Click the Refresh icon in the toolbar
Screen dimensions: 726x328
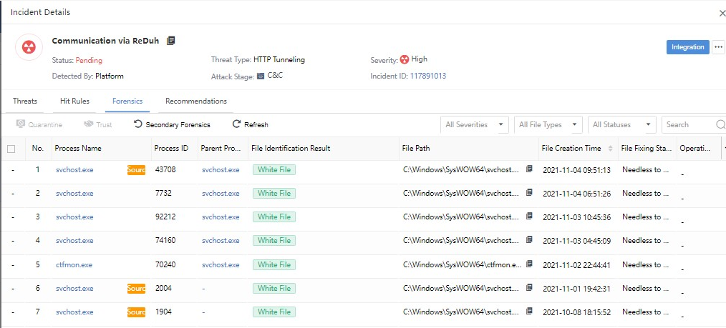237,124
